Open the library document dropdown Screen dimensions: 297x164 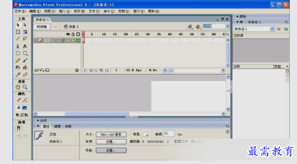click(272, 29)
